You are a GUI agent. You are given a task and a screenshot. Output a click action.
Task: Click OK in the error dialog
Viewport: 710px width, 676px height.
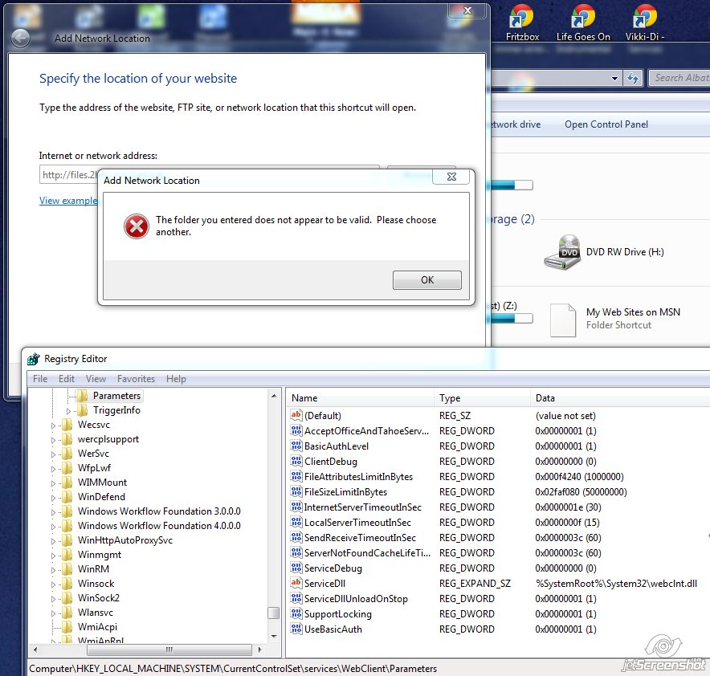coord(427,280)
